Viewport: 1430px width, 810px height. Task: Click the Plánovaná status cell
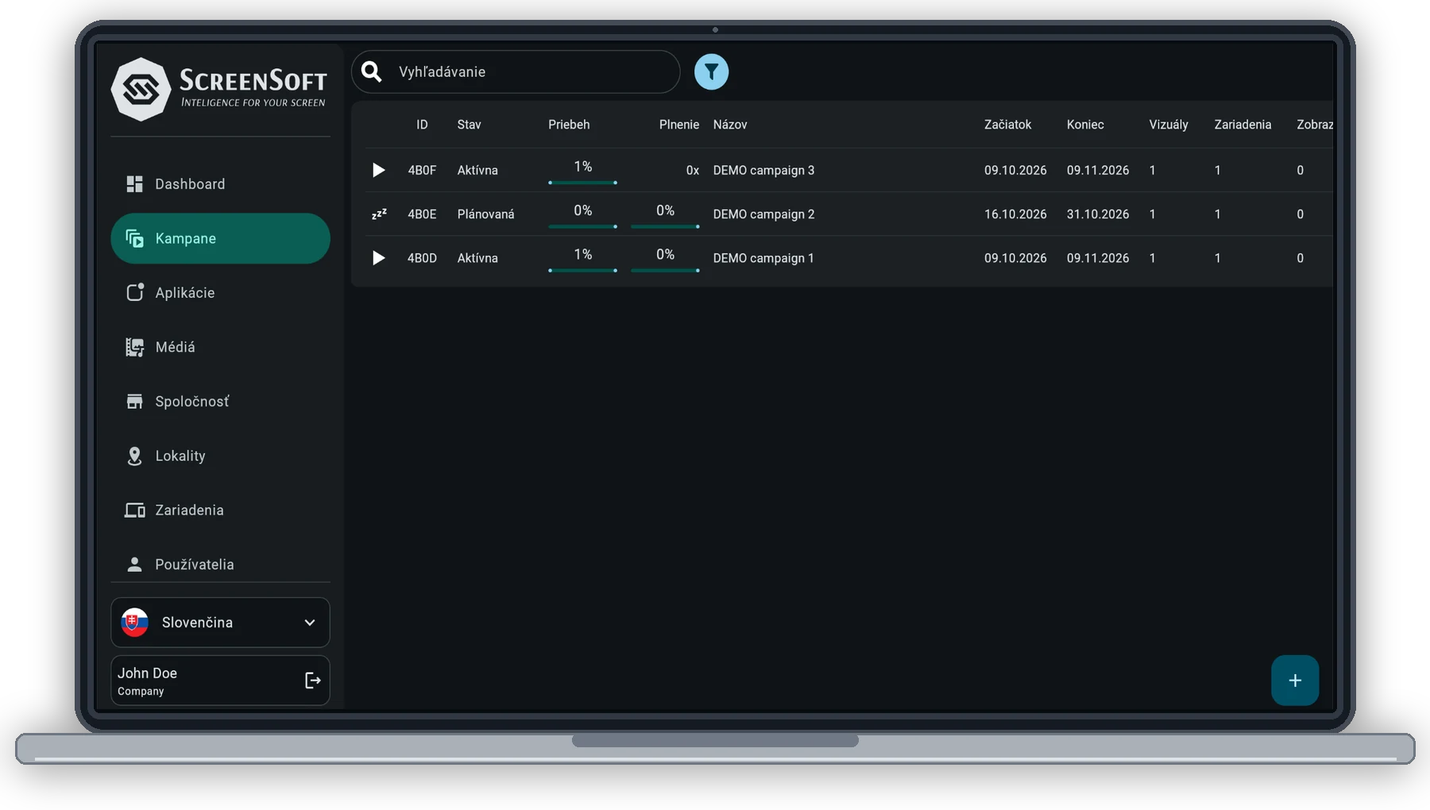pyautogui.click(x=485, y=214)
